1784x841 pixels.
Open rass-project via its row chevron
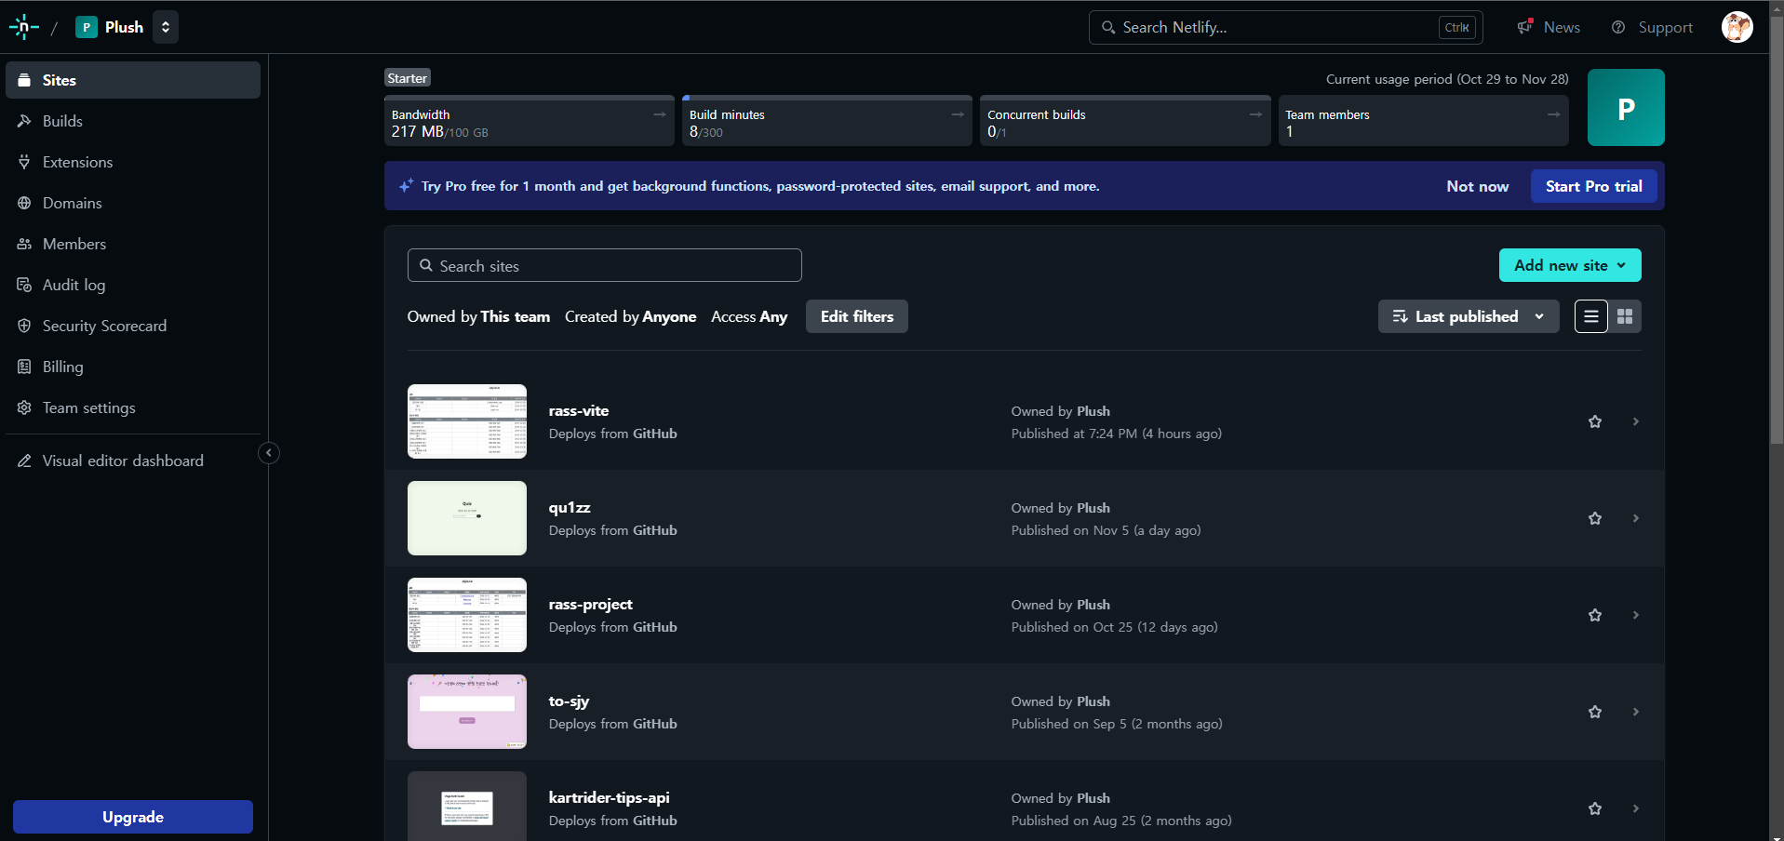pos(1635,615)
